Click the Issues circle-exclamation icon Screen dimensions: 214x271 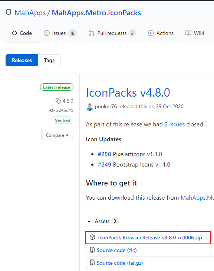click(47, 33)
